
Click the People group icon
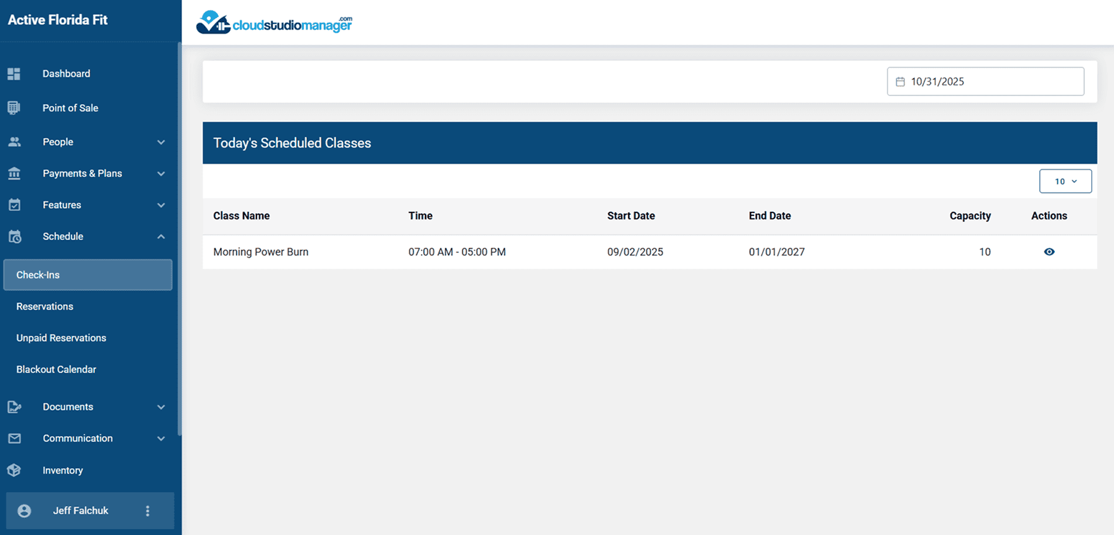point(14,142)
